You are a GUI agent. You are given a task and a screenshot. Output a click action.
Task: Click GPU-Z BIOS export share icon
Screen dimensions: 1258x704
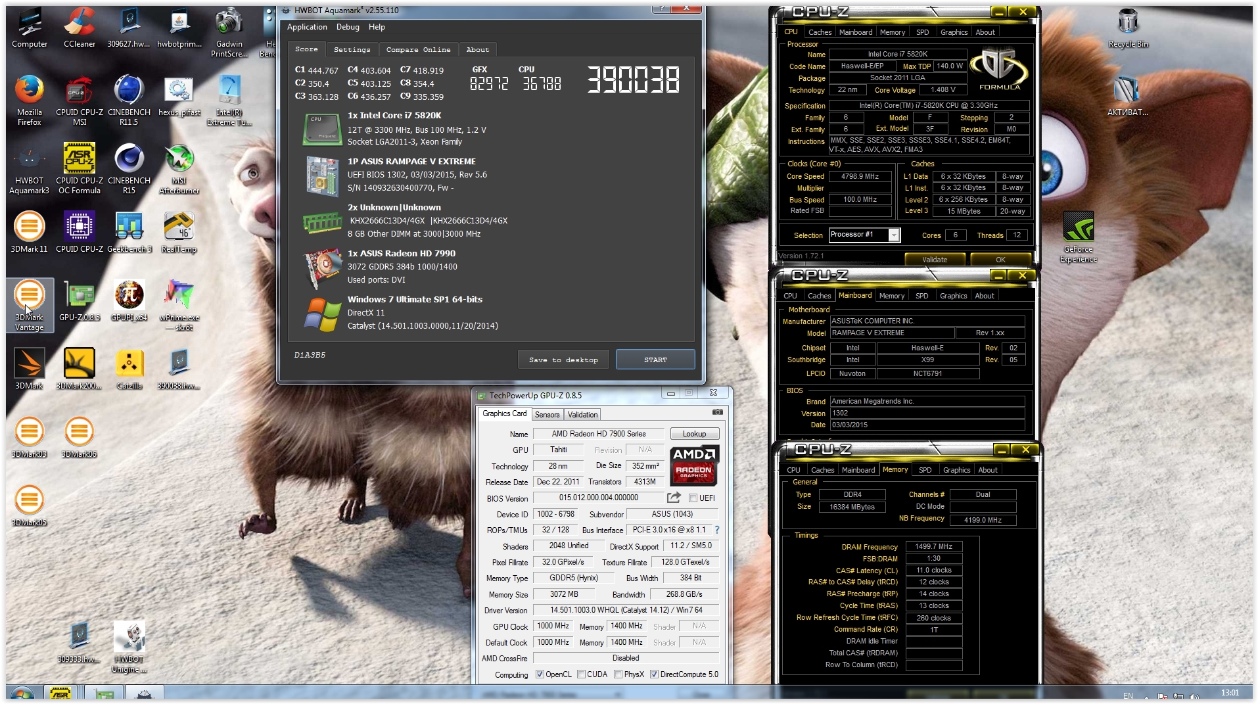click(674, 498)
